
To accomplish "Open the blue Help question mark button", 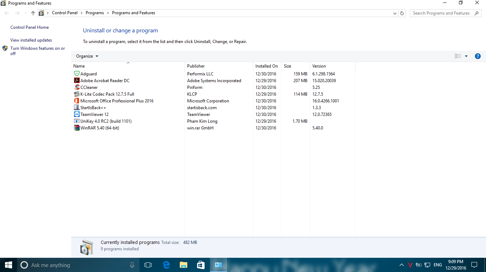I will tap(478, 56).
